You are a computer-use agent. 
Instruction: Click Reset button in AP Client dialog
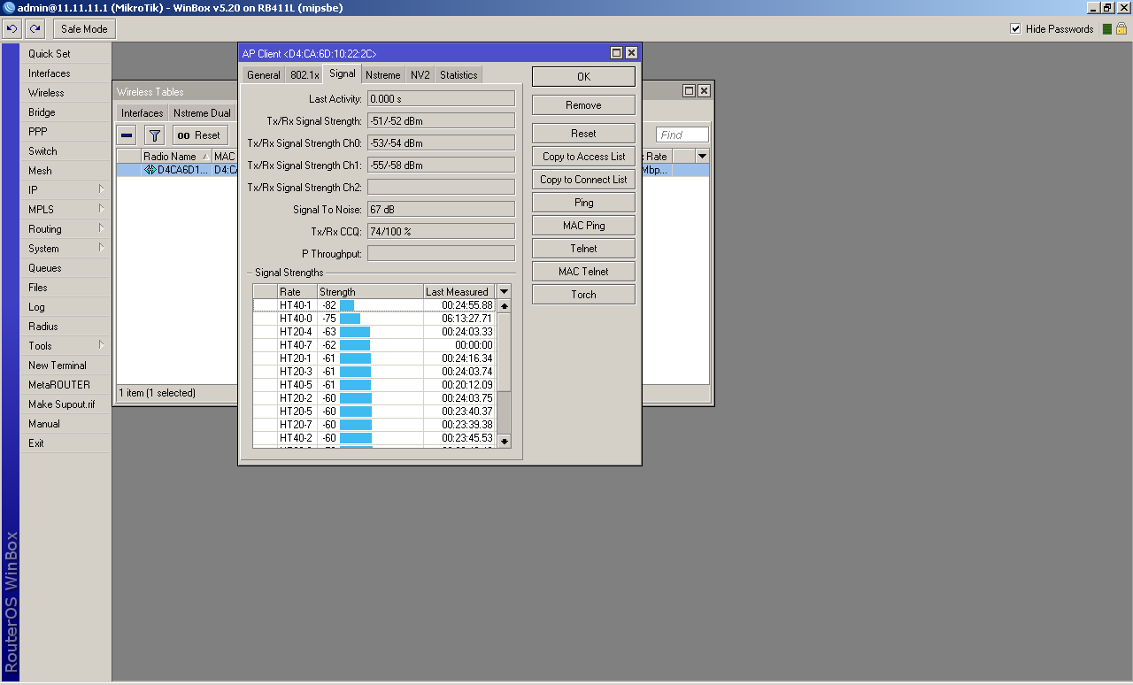[x=583, y=134]
